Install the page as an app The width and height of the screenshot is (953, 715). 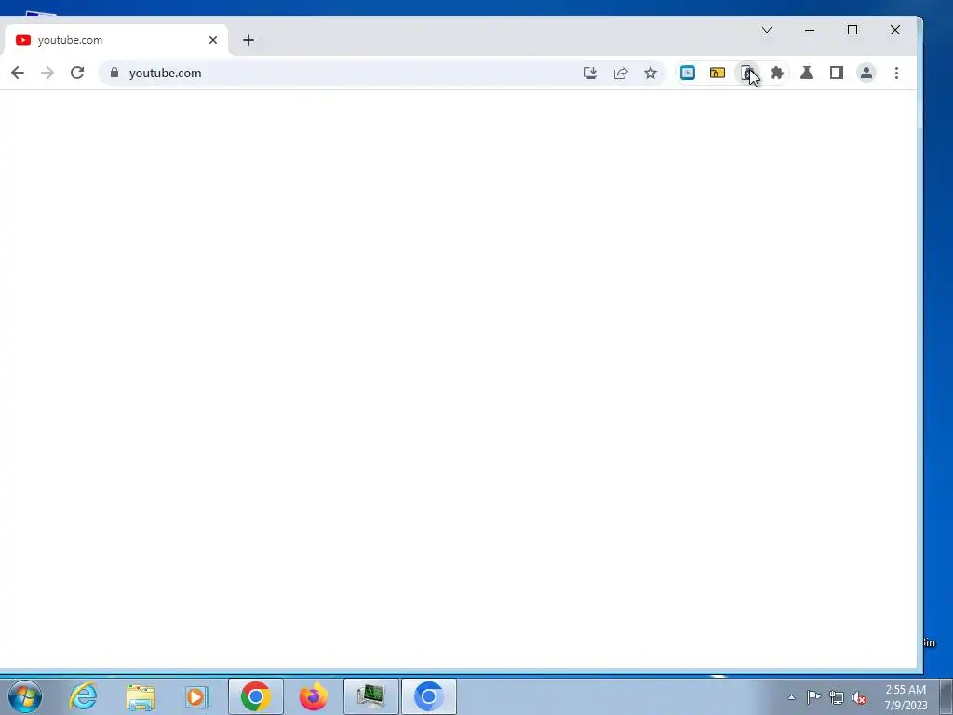(591, 73)
